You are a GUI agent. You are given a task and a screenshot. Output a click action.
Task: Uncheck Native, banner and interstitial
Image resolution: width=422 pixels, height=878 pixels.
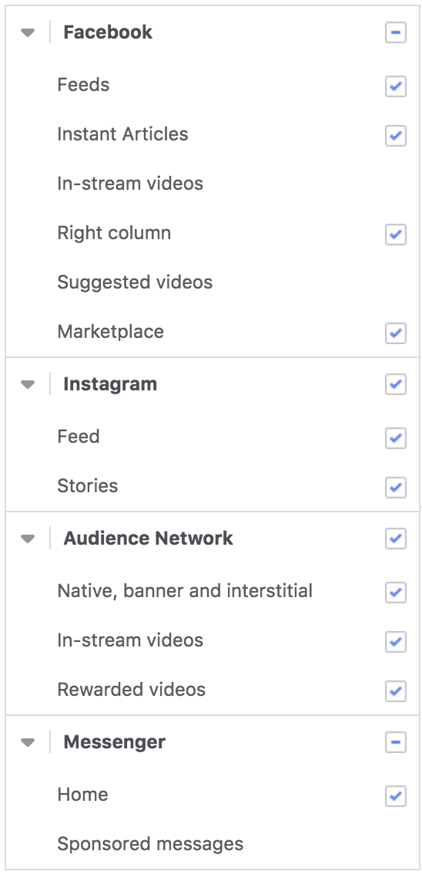pyautogui.click(x=396, y=592)
